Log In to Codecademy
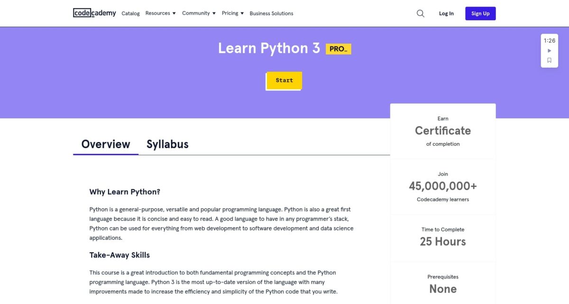The height and width of the screenshot is (304, 569). click(446, 13)
